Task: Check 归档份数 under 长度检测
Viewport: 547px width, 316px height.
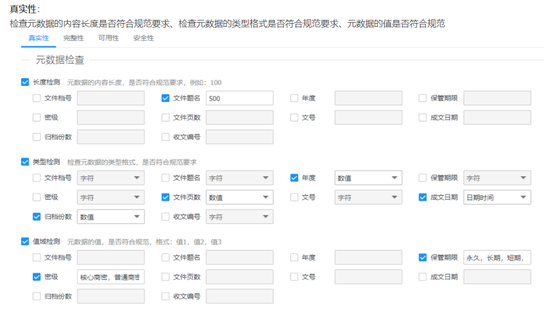Action: [x=37, y=137]
